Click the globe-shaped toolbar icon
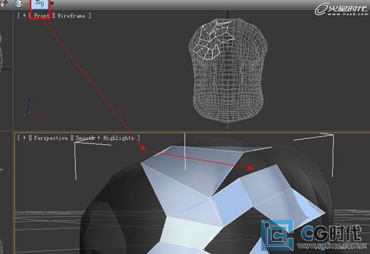 click(x=18, y=4)
